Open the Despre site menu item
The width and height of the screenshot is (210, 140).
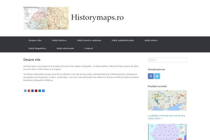(x=35, y=40)
